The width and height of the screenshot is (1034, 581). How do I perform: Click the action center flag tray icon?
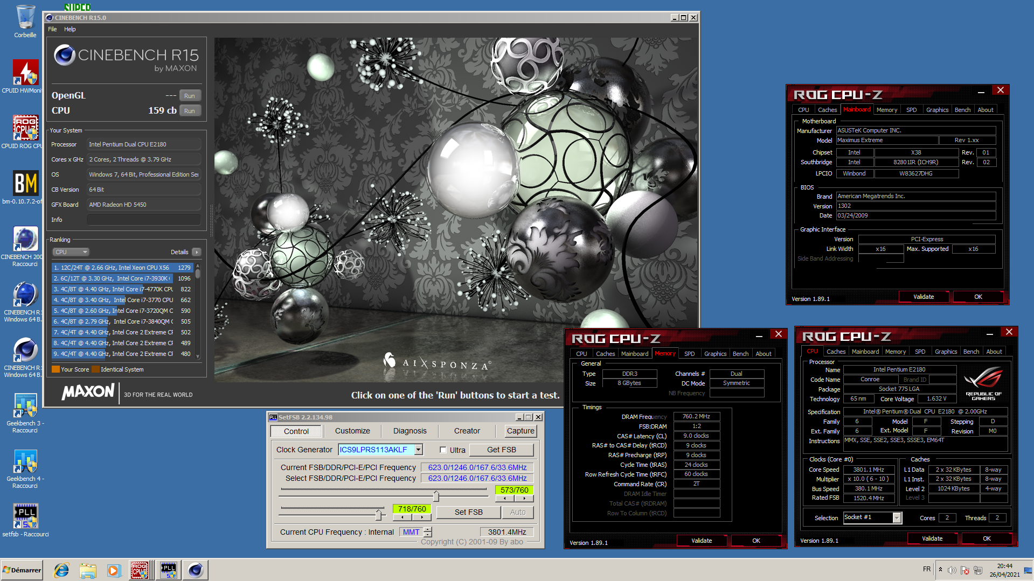[965, 570]
